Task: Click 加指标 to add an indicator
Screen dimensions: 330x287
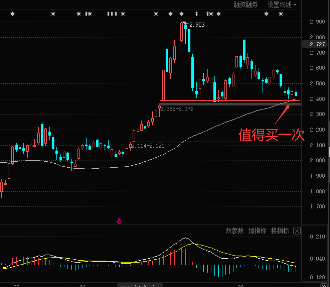Action: pyautogui.click(x=257, y=231)
